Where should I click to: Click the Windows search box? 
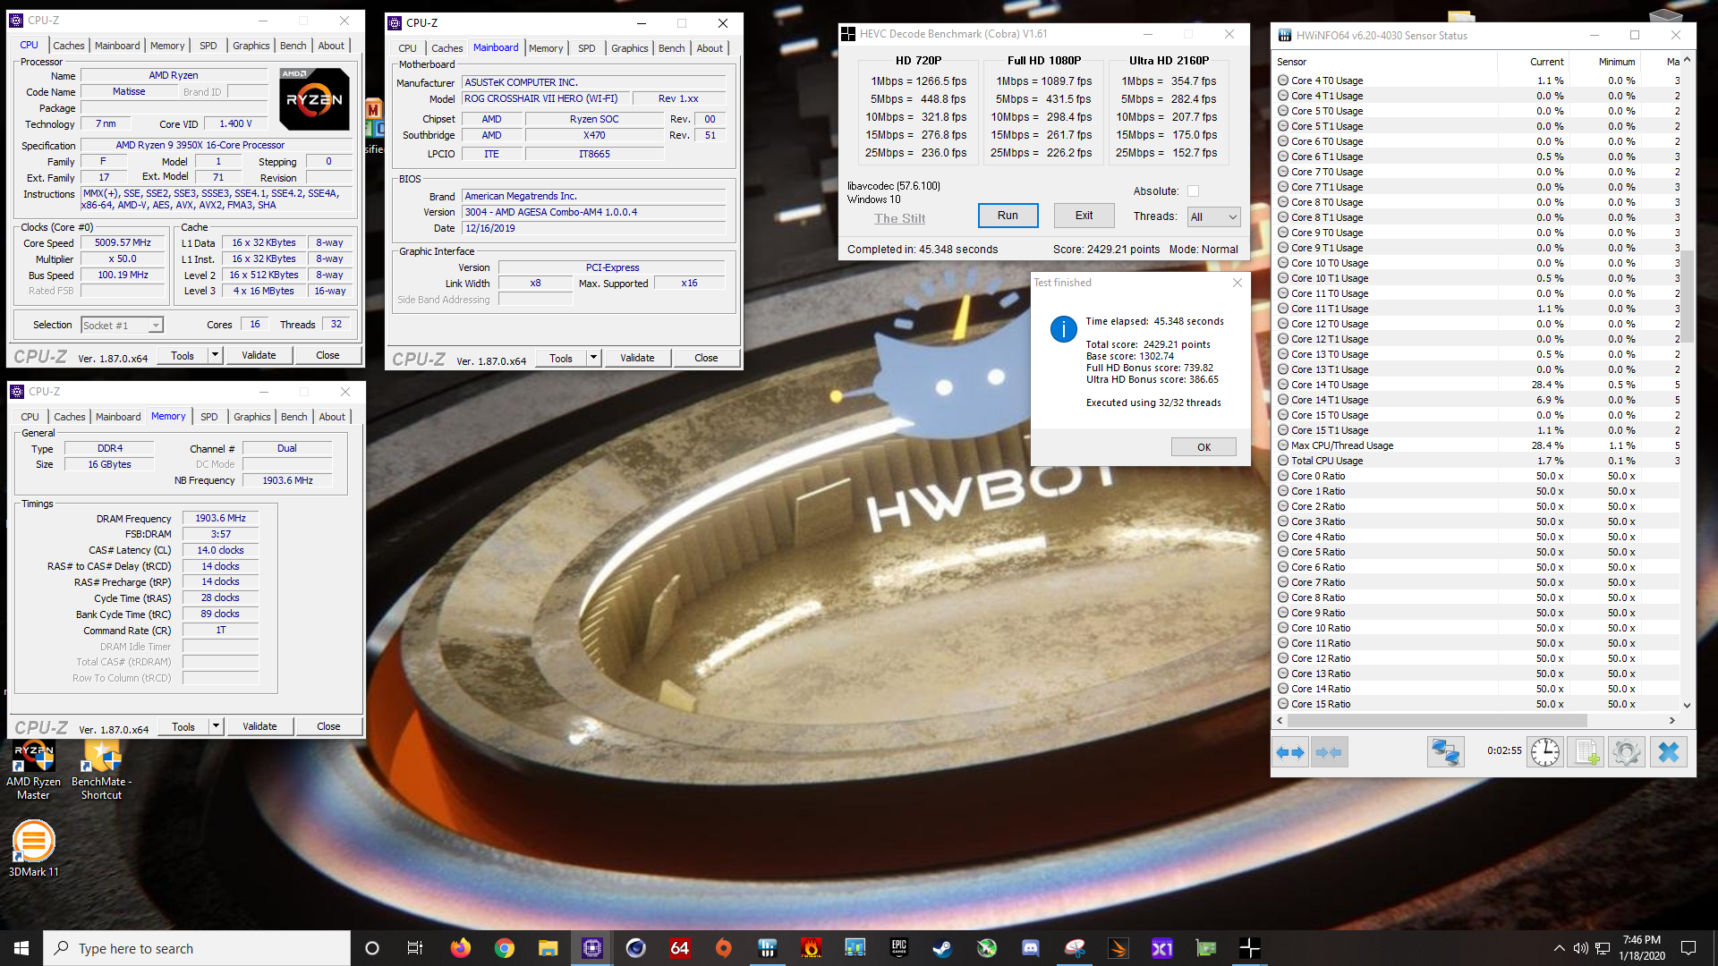click(x=197, y=948)
